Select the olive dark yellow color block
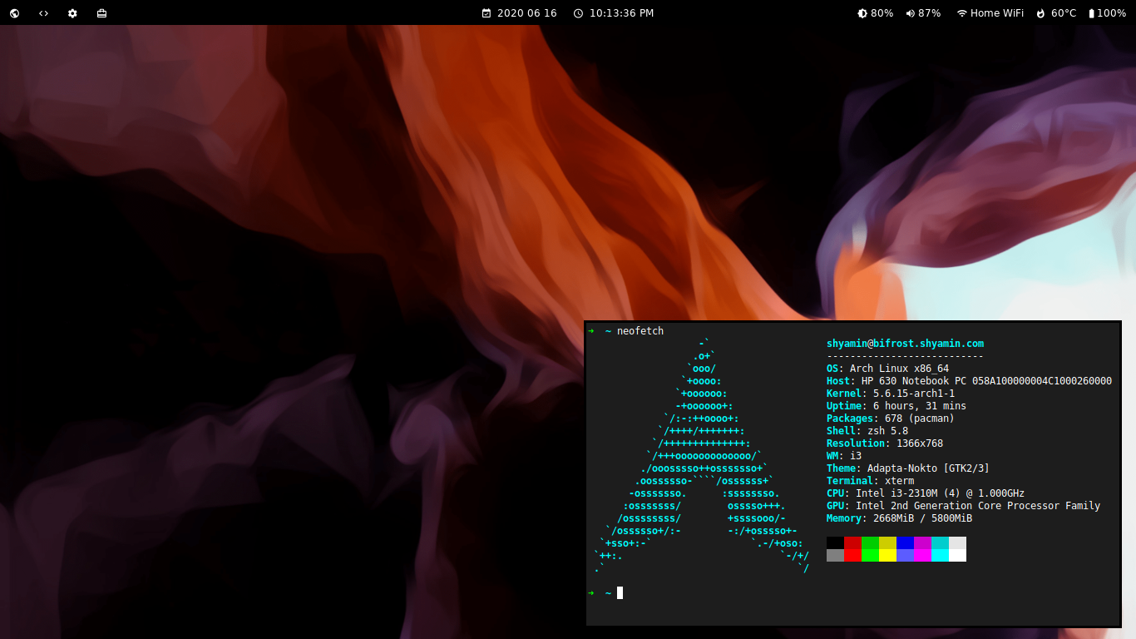The image size is (1136, 639). [887, 542]
